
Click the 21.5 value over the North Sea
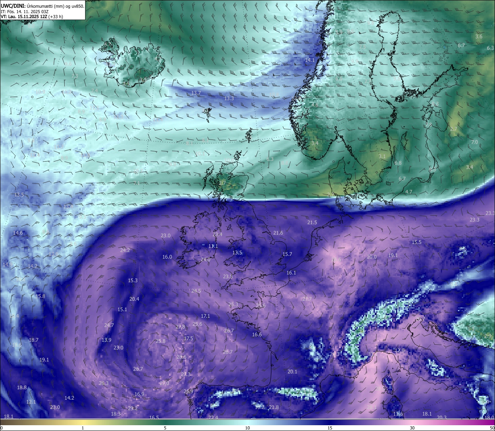pyautogui.click(x=312, y=223)
